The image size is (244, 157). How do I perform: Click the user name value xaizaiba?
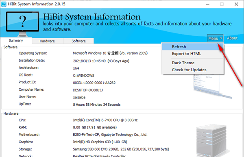(79, 97)
